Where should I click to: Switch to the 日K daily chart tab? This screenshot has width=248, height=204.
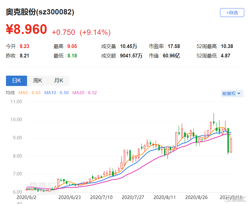(x=16, y=81)
